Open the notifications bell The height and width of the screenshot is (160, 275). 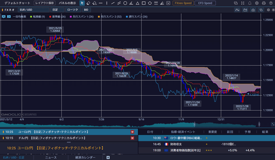pyautogui.click(x=250, y=3)
